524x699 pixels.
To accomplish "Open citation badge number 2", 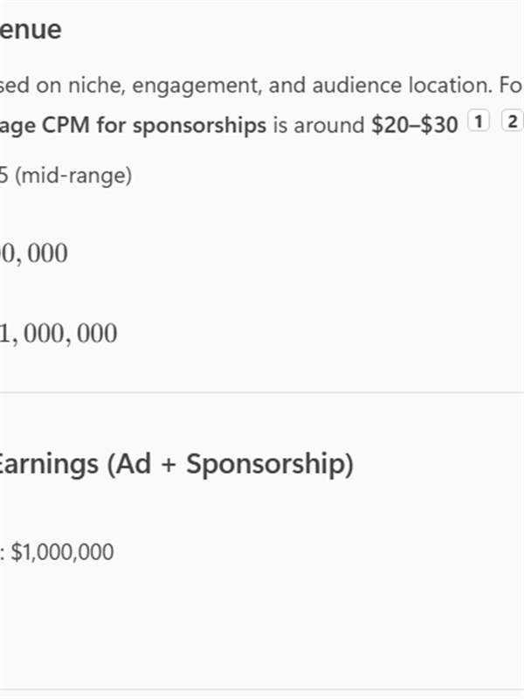I will tap(513, 121).
